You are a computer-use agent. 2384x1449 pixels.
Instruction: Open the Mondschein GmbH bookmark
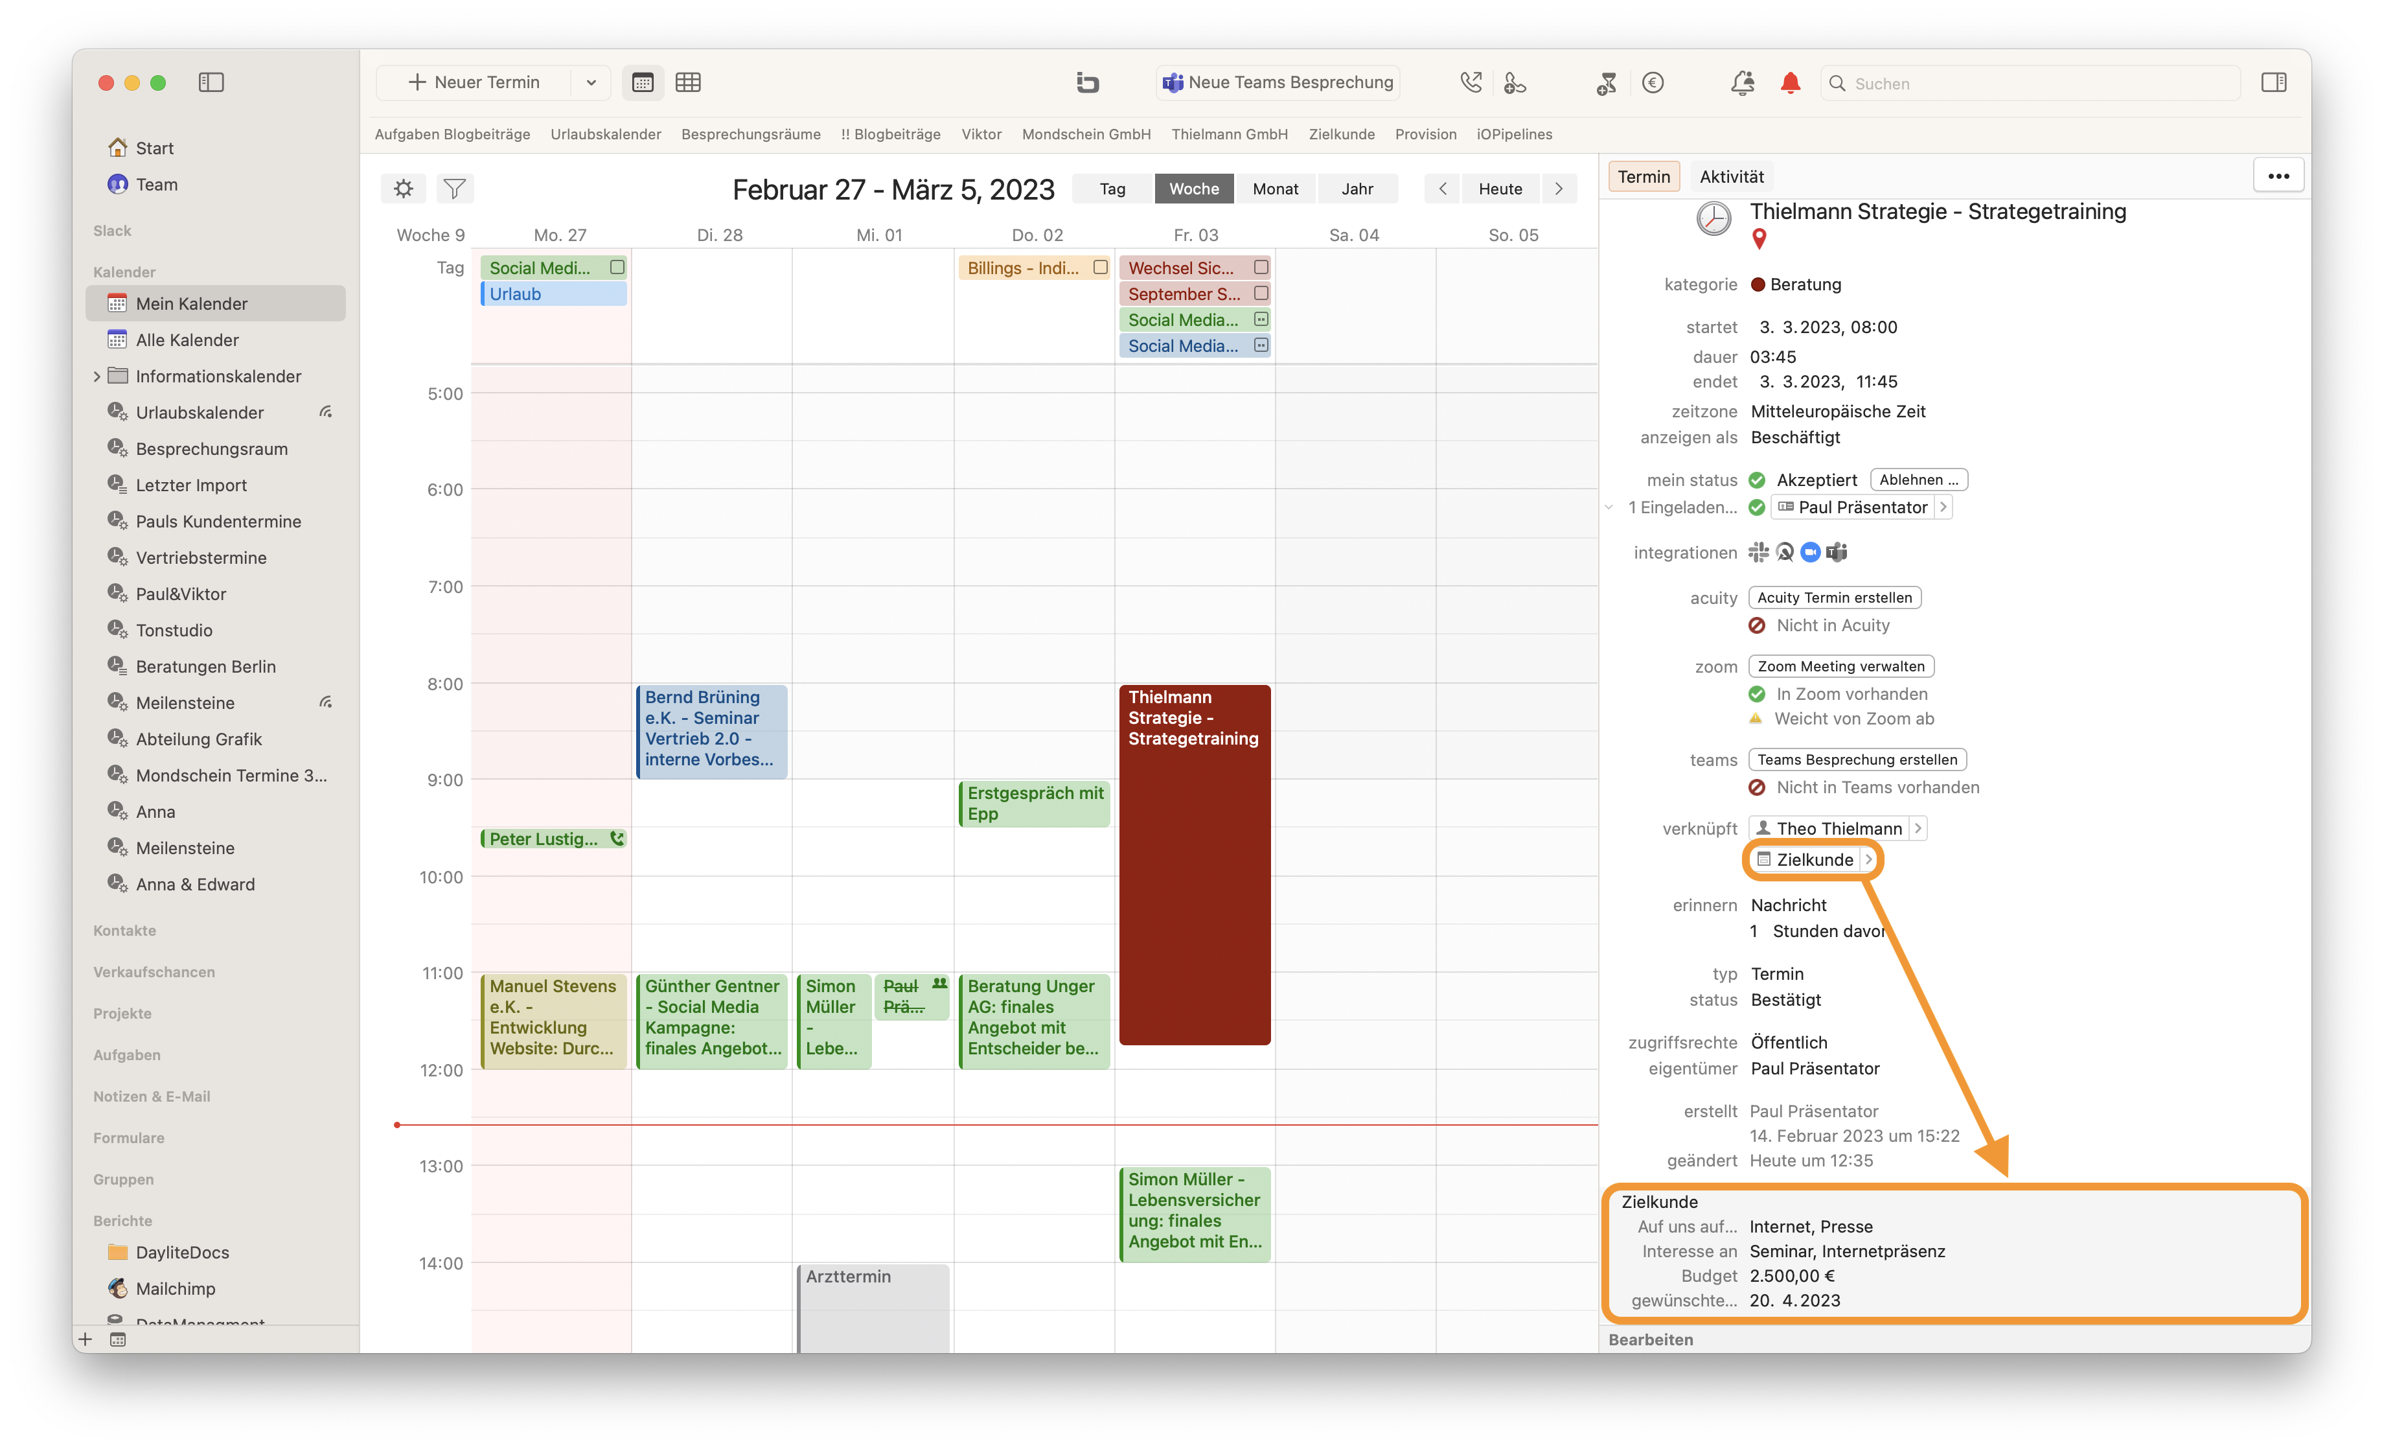click(x=1086, y=133)
